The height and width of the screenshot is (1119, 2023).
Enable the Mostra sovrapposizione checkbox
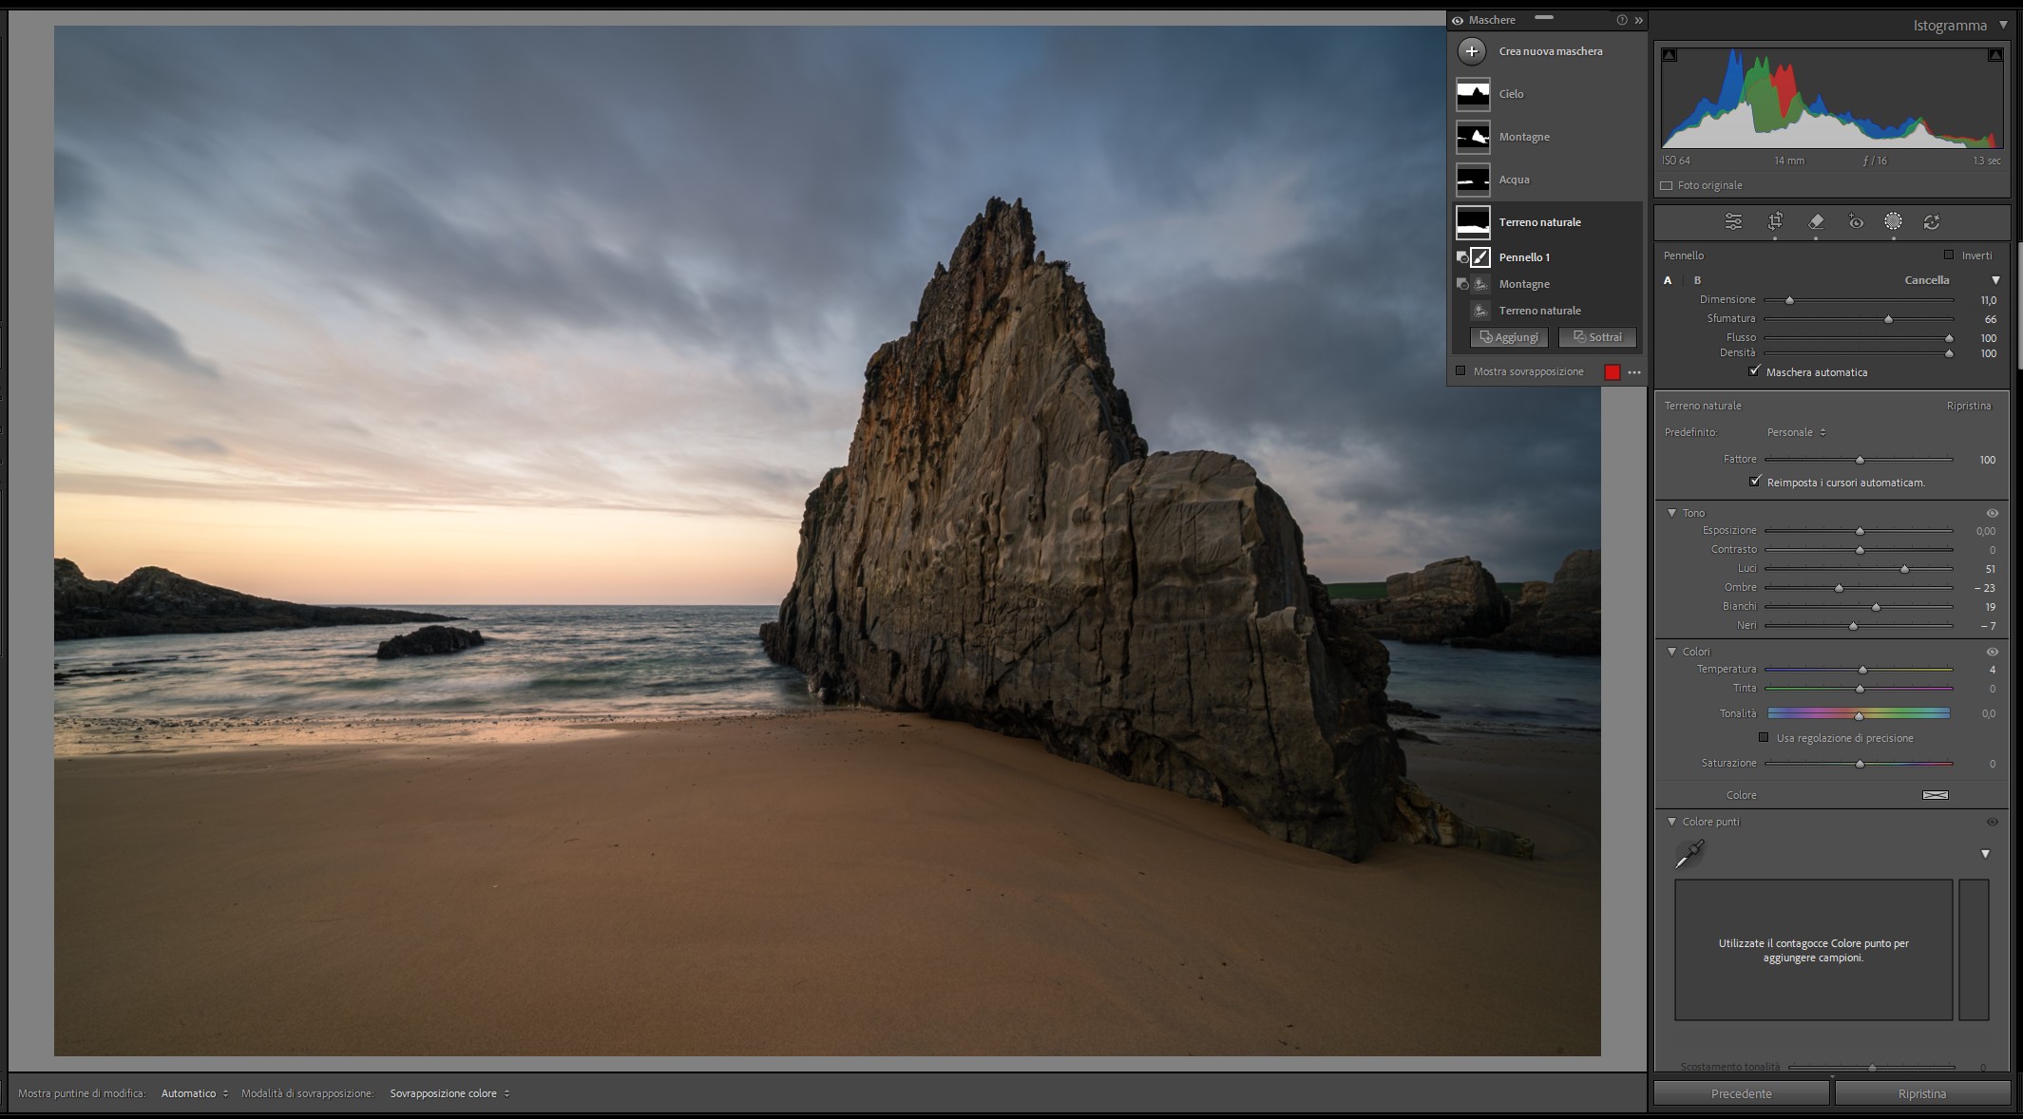1460,371
